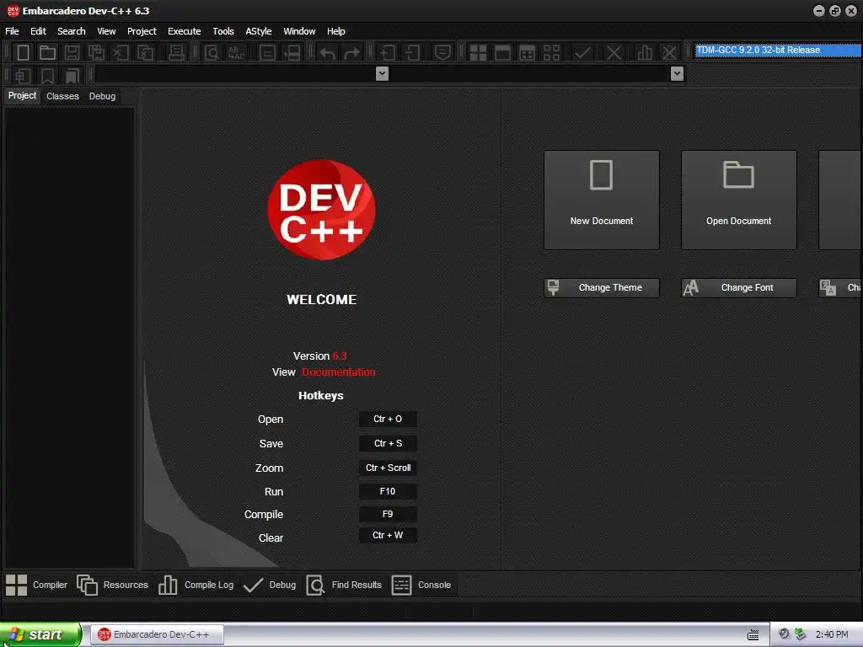Viewport: 863px width, 647px height.
Task: Open the Debug bottom panel tab
Action: tap(270, 585)
